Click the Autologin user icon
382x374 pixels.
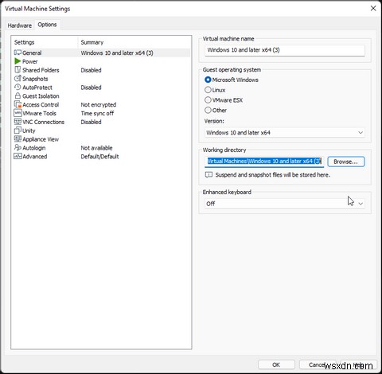pos(18,147)
